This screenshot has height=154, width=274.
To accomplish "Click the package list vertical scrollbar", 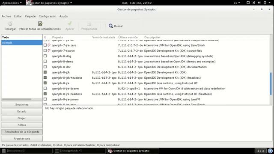I will click(271, 84).
